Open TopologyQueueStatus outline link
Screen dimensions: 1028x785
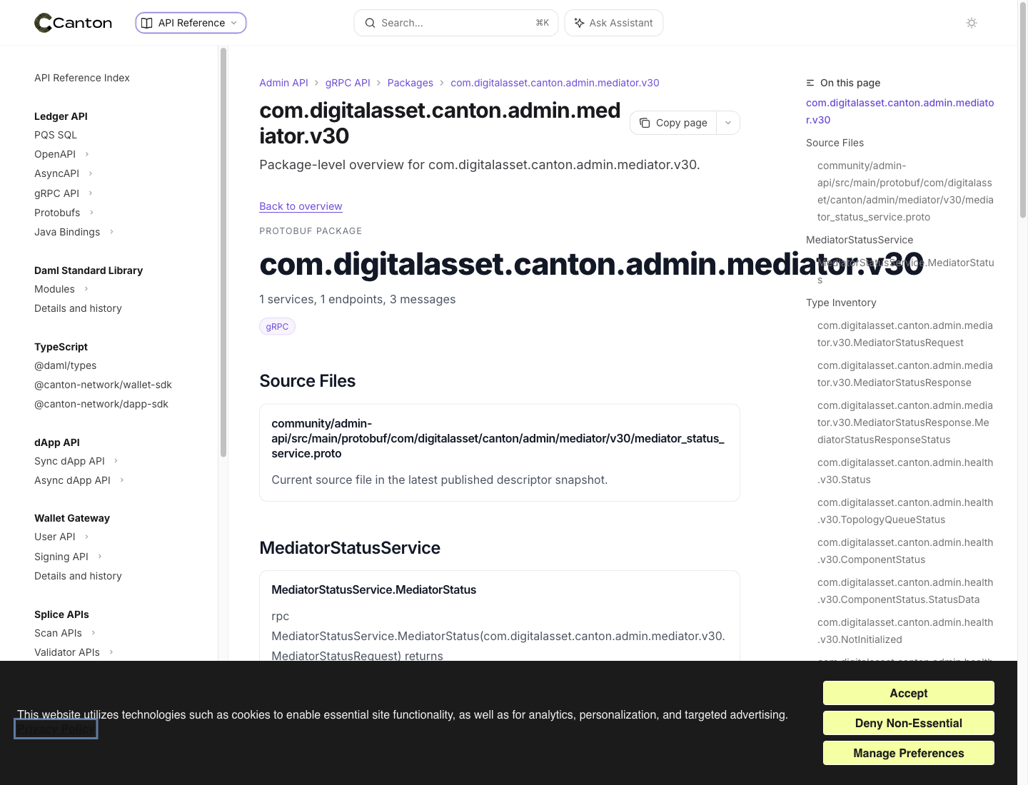(x=905, y=511)
